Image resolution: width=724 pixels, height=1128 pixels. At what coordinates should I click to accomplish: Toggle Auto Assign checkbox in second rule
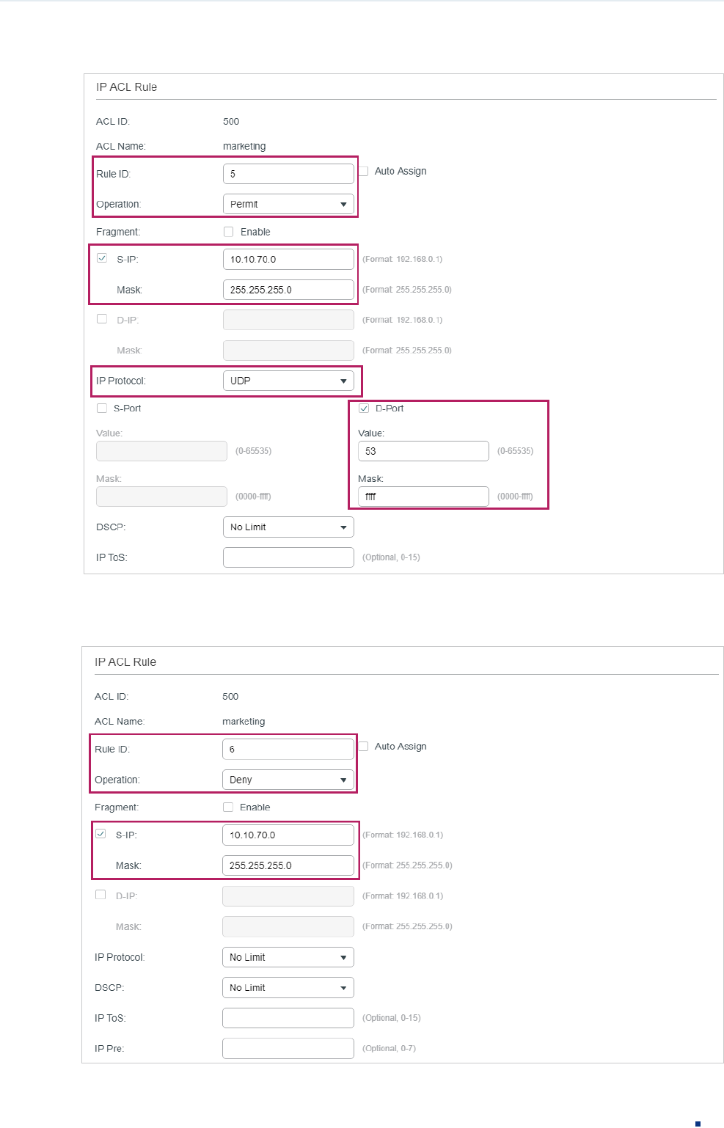364,746
